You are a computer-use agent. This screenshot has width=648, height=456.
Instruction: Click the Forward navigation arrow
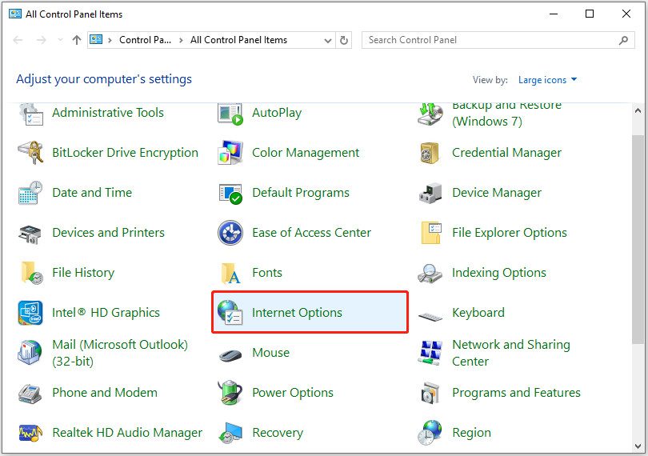pos(42,40)
